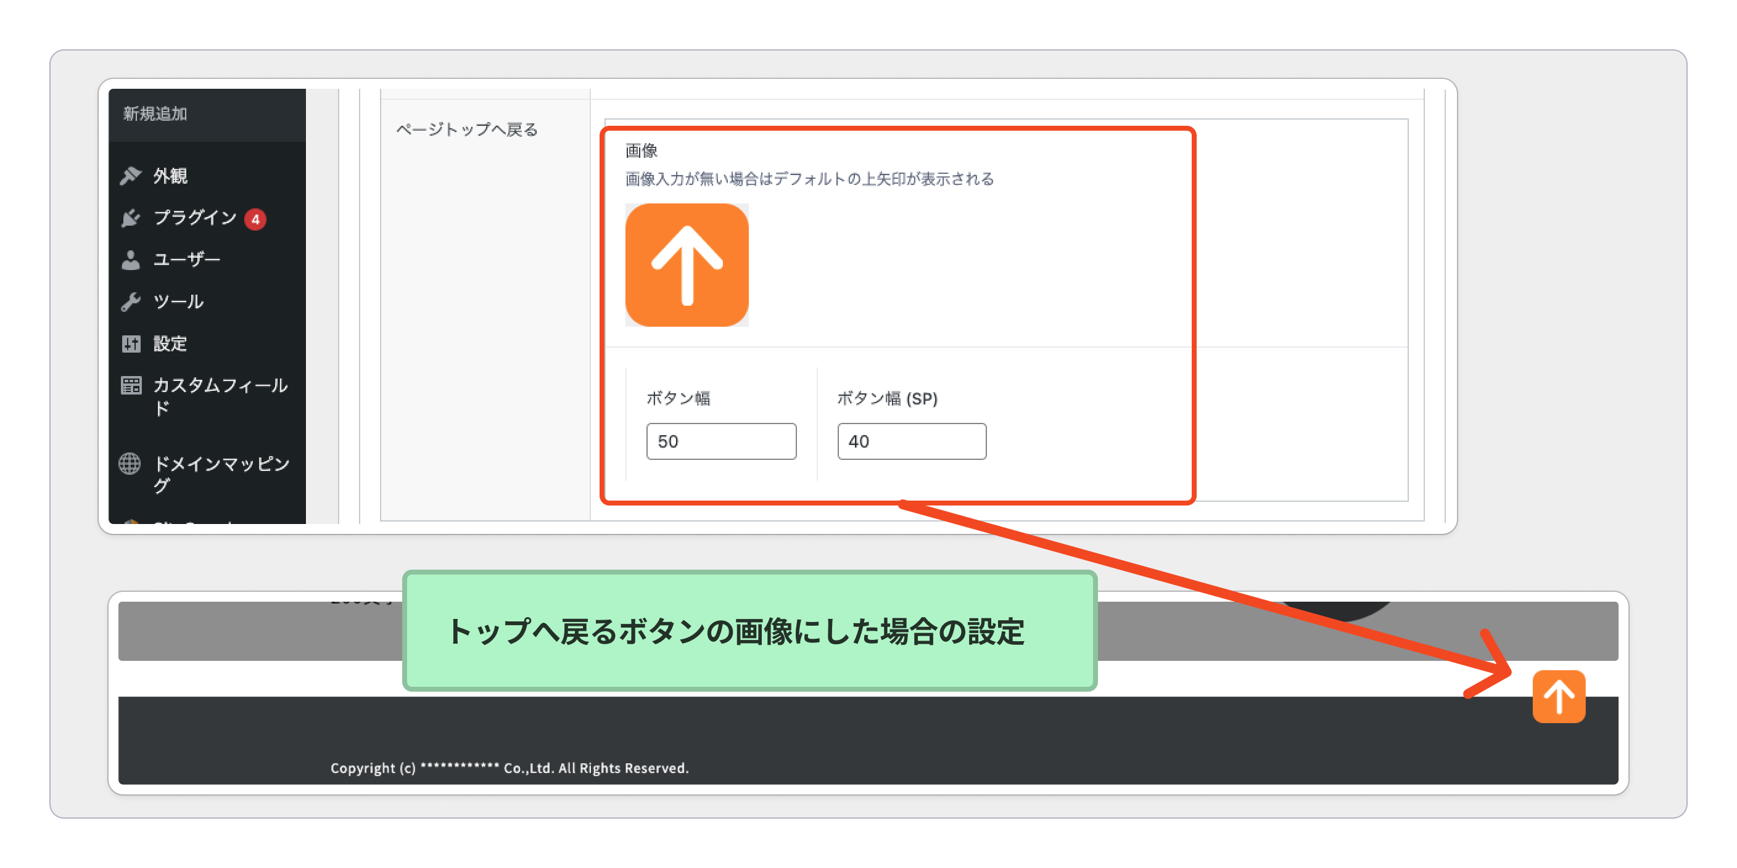
Task: Click the orange arrow image thumbnail in 画像 field
Action: (687, 265)
